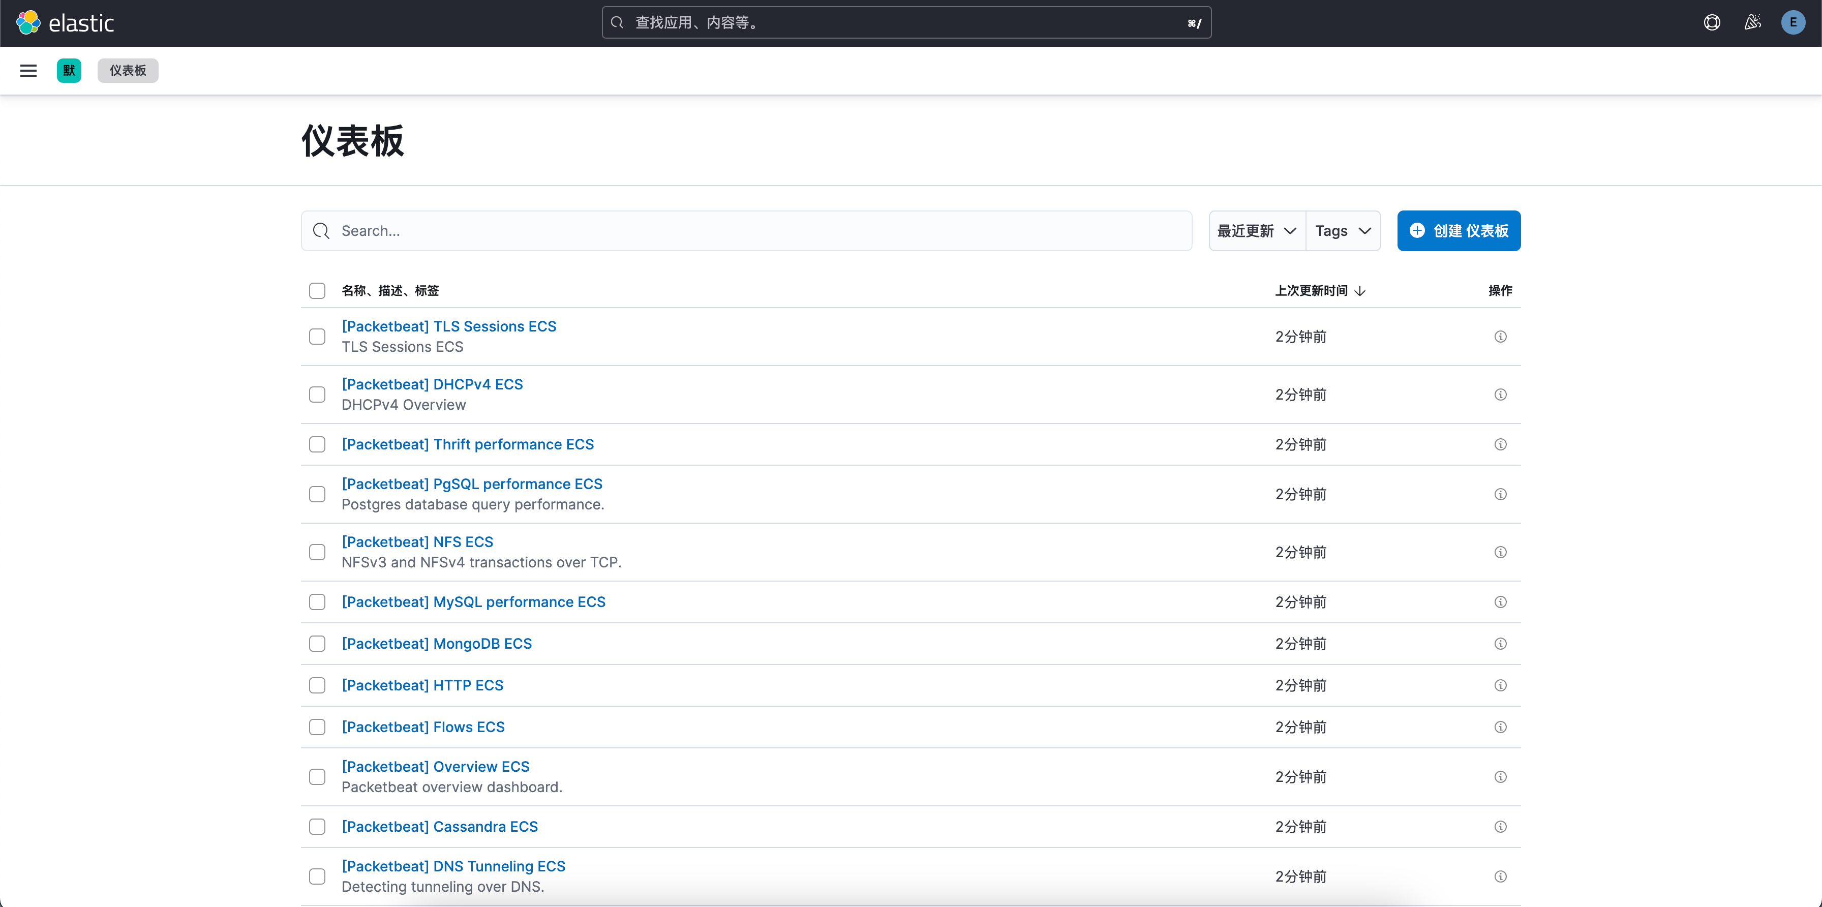Select the DHCPv4 ECS row checkbox
Viewport: 1822px width, 907px height.
317,395
